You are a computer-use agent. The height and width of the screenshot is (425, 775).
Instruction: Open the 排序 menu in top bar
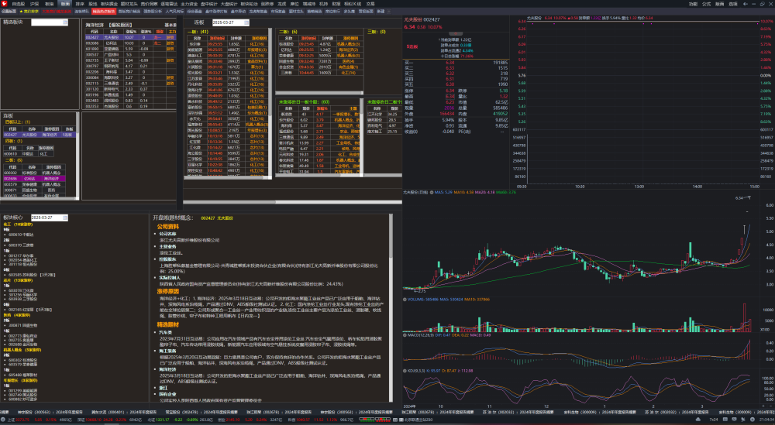coord(80,3)
